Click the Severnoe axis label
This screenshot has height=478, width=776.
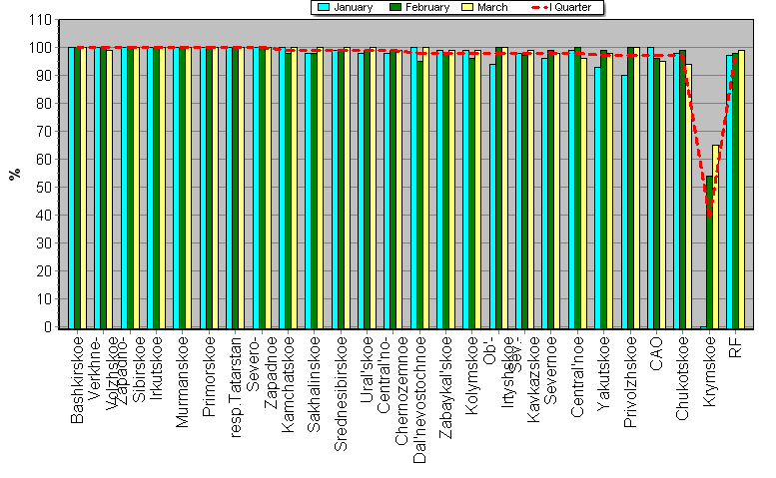(x=551, y=370)
